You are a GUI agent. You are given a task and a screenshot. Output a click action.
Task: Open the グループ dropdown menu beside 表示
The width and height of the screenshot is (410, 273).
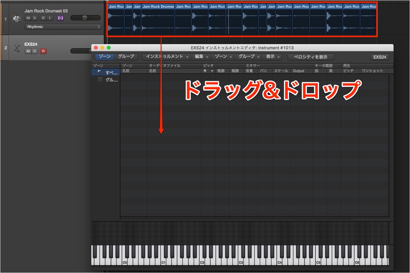tap(248, 57)
